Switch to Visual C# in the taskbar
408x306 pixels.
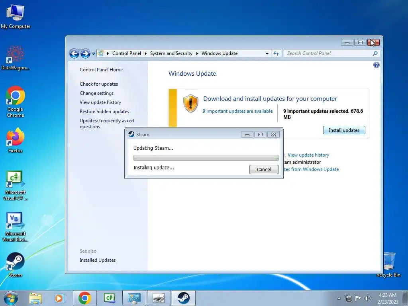109,298
